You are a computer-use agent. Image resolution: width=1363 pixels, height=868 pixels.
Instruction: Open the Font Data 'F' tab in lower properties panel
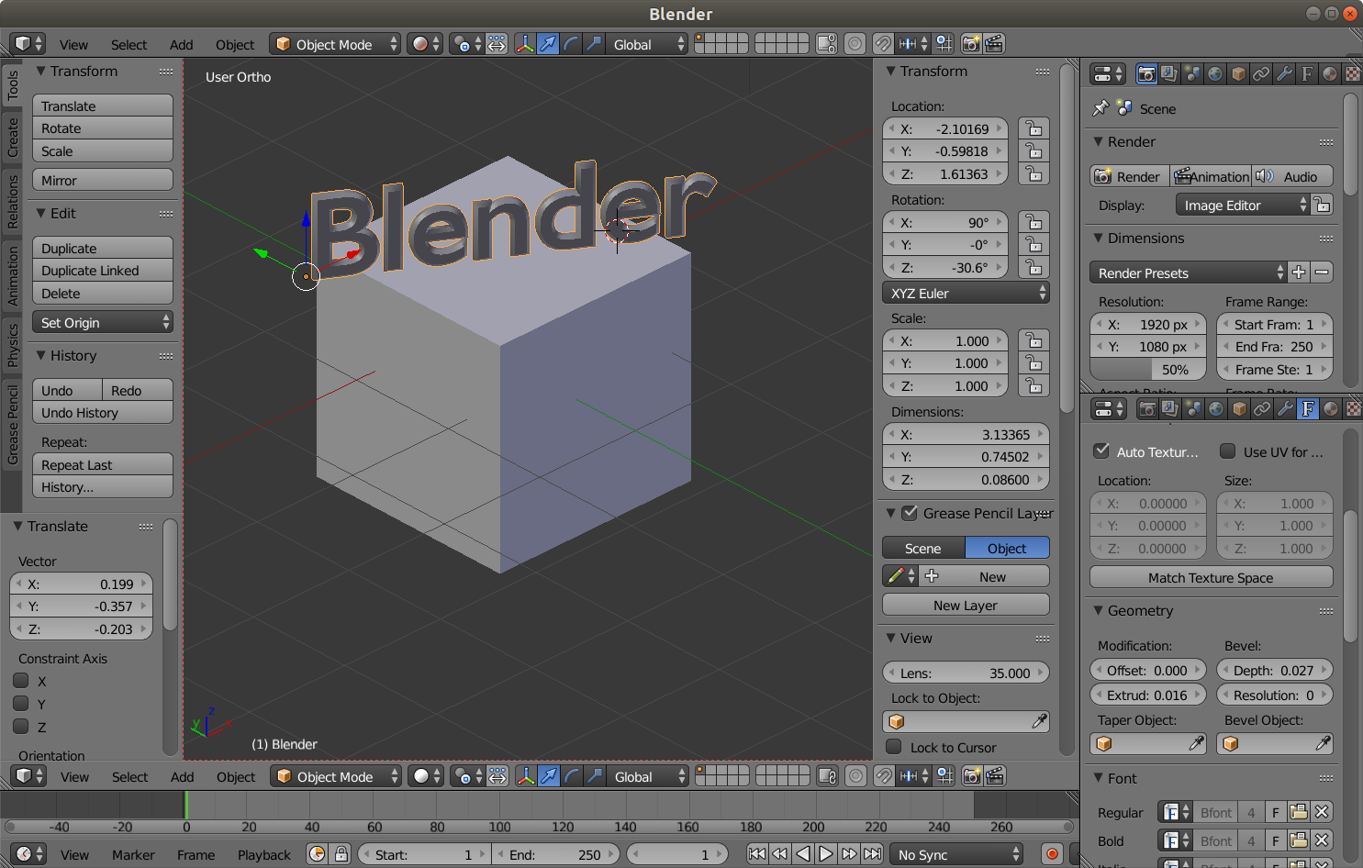pyautogui.click(x=1308, y=408)
